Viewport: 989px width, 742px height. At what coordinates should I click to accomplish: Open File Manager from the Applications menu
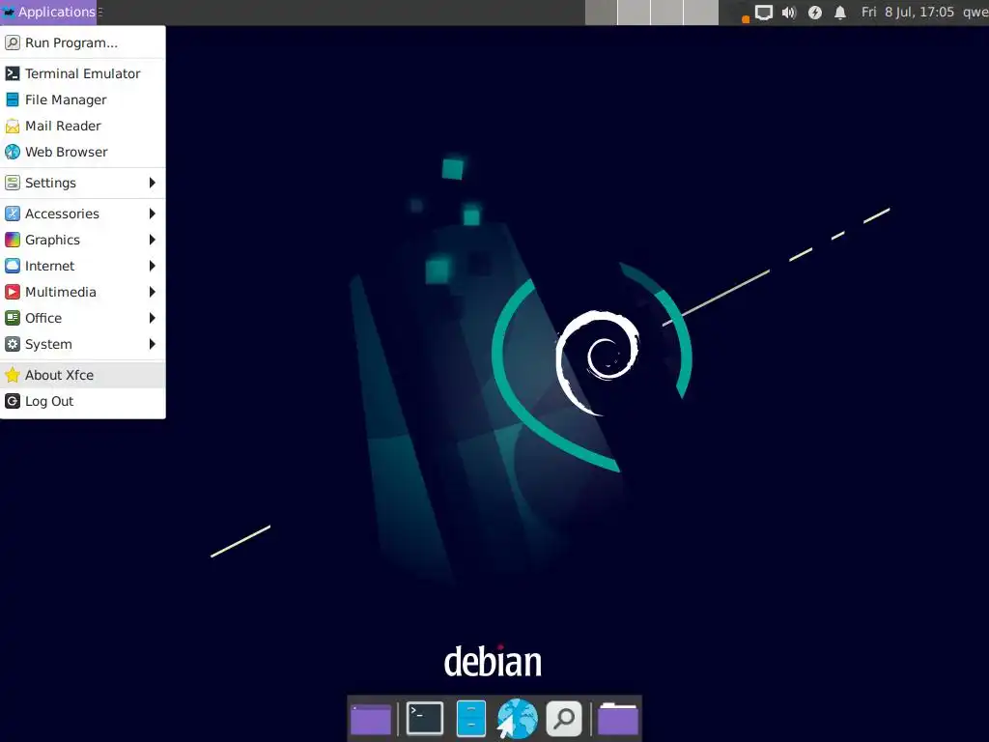pos(83,100)
